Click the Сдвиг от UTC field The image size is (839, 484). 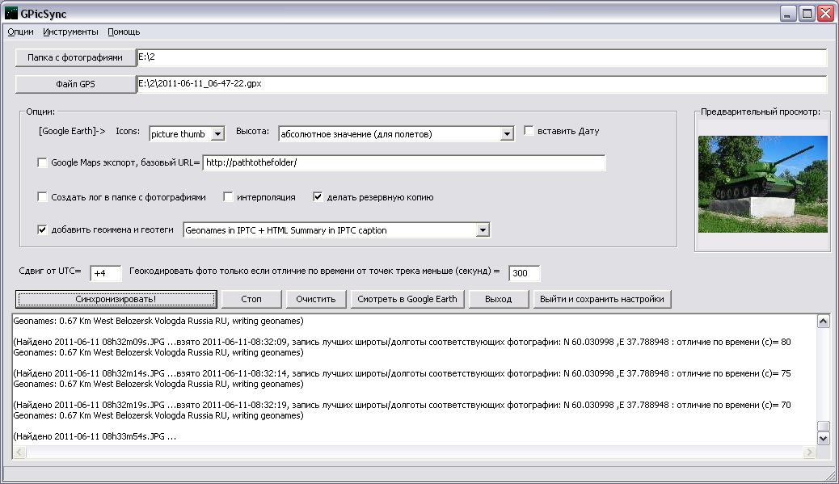[x=105, y=274]
